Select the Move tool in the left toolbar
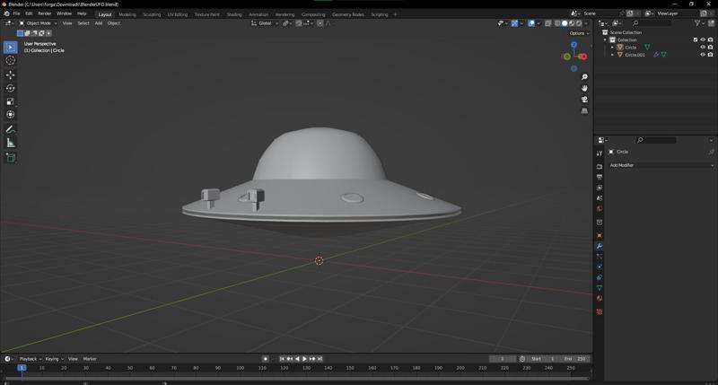The width and height of the screenshot is (718, 385). click(x=11, y=74)
